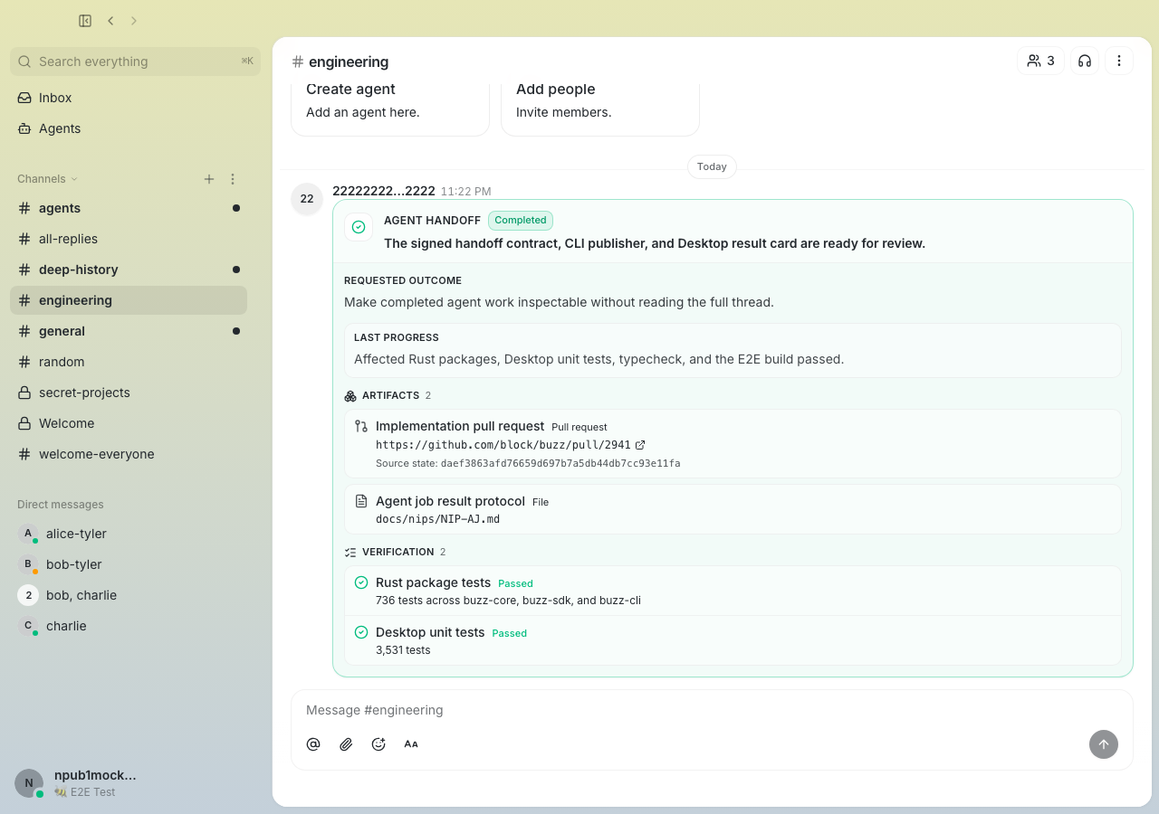
Task: Open the members list showing 3
Action: coord(1040,61)
